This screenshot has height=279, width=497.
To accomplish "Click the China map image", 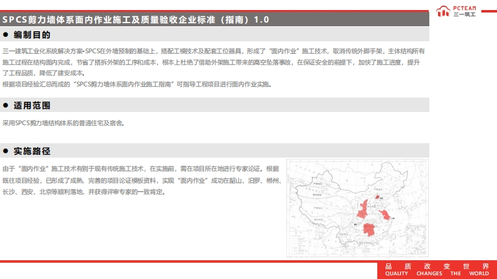I will (x=357, y=208).
